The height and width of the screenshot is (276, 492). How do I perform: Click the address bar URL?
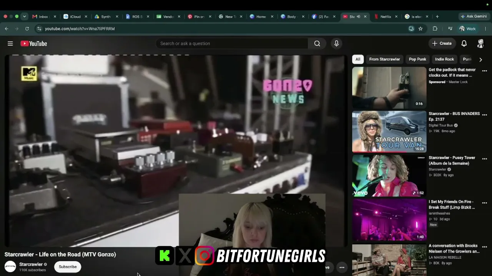coord(80,29)
